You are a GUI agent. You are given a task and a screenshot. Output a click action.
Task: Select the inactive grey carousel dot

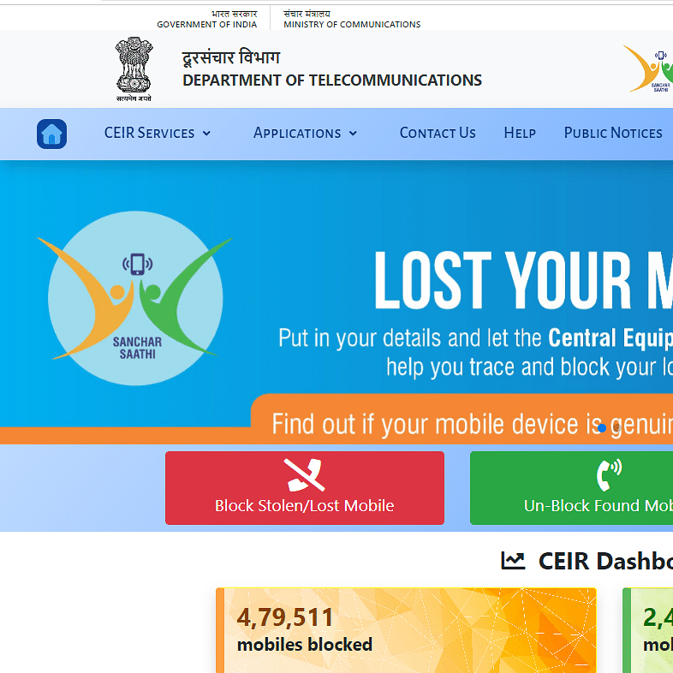pos(616,427)
